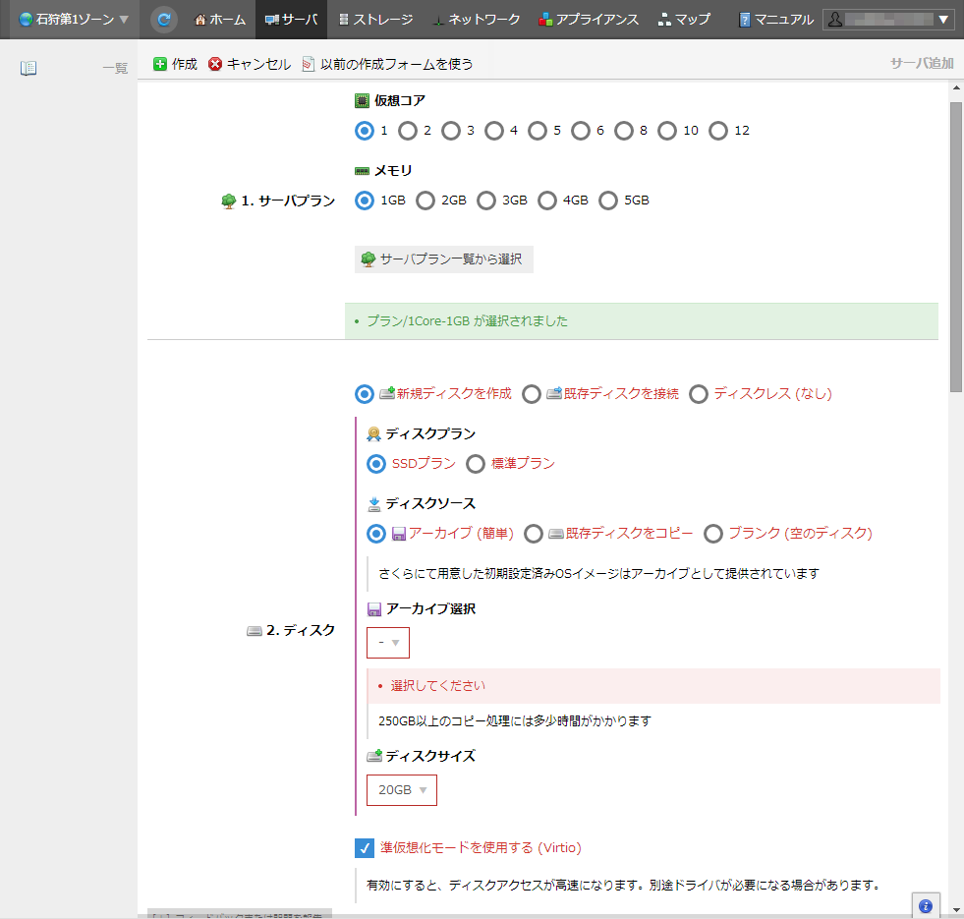Click the green plus 作成 icon
Viewport: 964px width, 919px height.
(160, 64)
